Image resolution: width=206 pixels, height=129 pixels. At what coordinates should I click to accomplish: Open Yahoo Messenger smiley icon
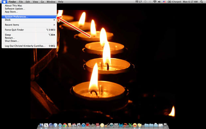(135, 125)
